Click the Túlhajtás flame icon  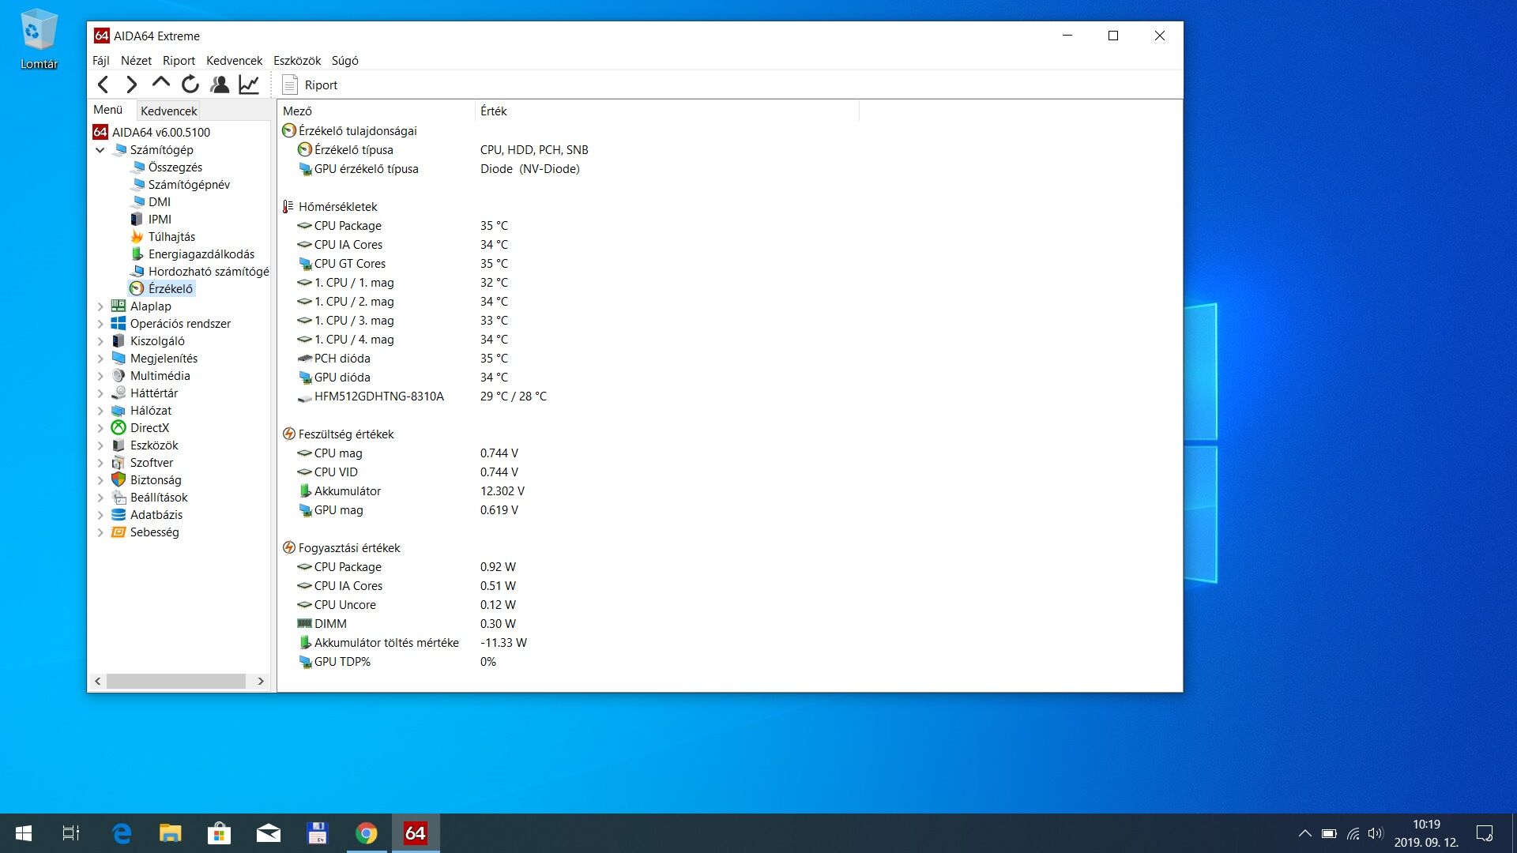click(137, 237)
